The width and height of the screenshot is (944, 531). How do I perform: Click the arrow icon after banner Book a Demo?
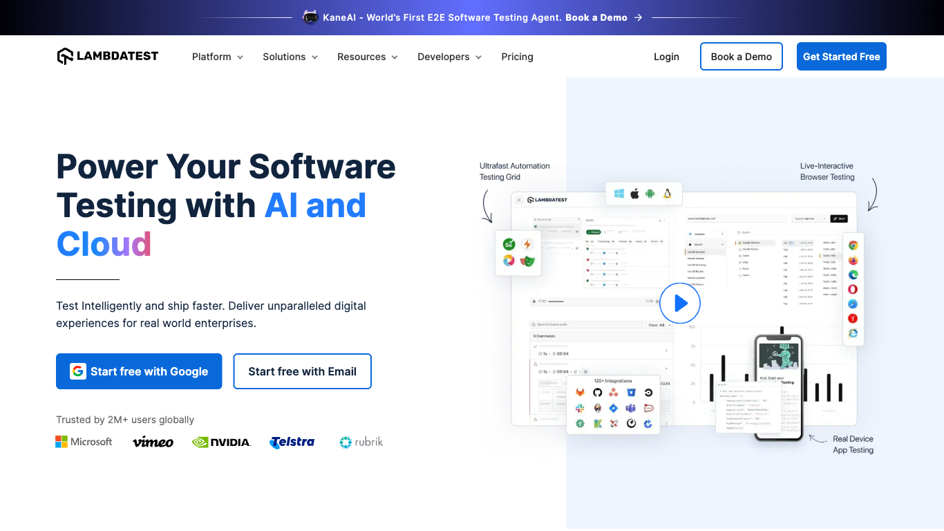639,17
